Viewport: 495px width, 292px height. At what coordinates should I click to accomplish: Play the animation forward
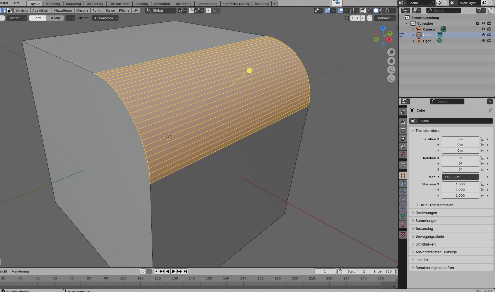(174, 271)
